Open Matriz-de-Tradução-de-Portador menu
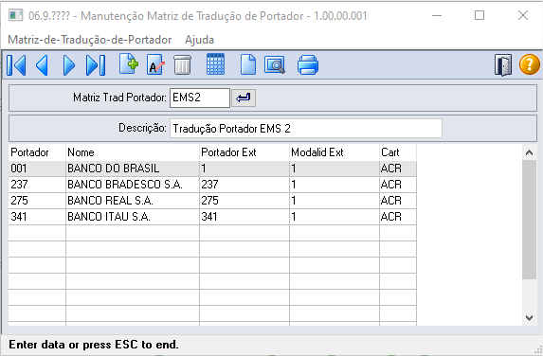This screenshot has width=543, height=356. 90,40
